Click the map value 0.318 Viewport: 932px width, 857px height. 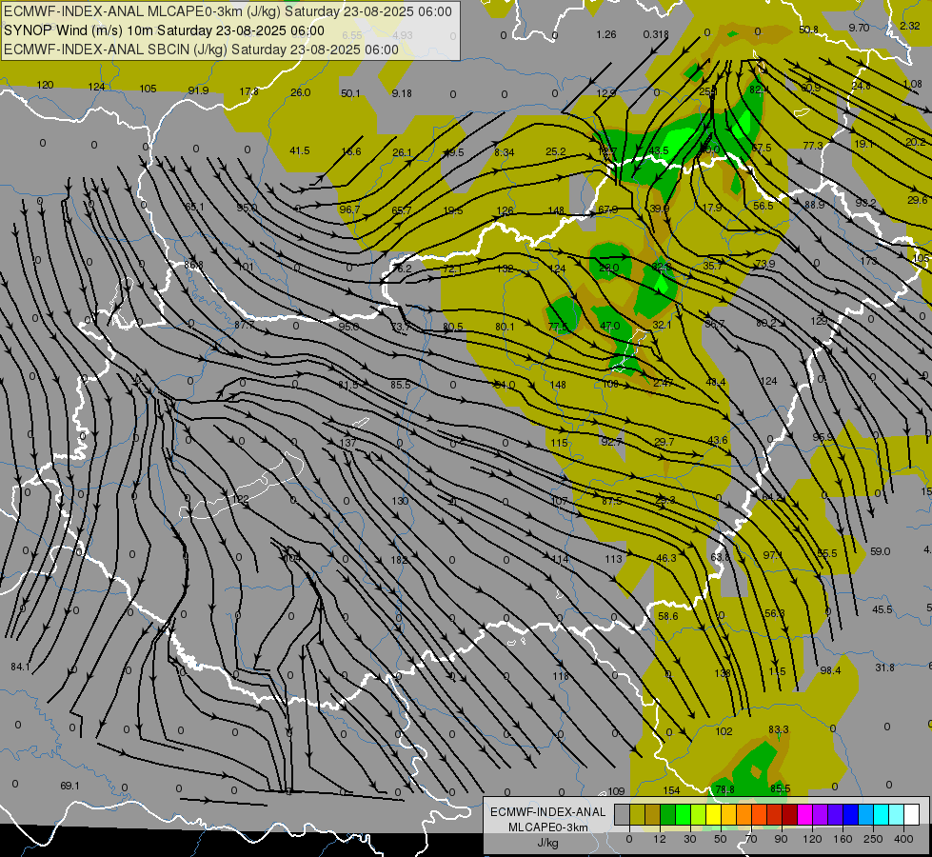click(x=656, y=34)
